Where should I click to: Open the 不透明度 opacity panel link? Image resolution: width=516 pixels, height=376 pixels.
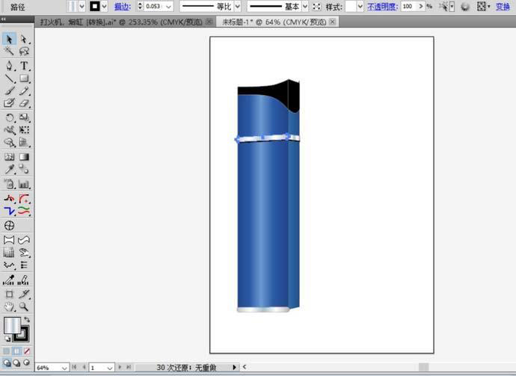(x=381, y=6)
